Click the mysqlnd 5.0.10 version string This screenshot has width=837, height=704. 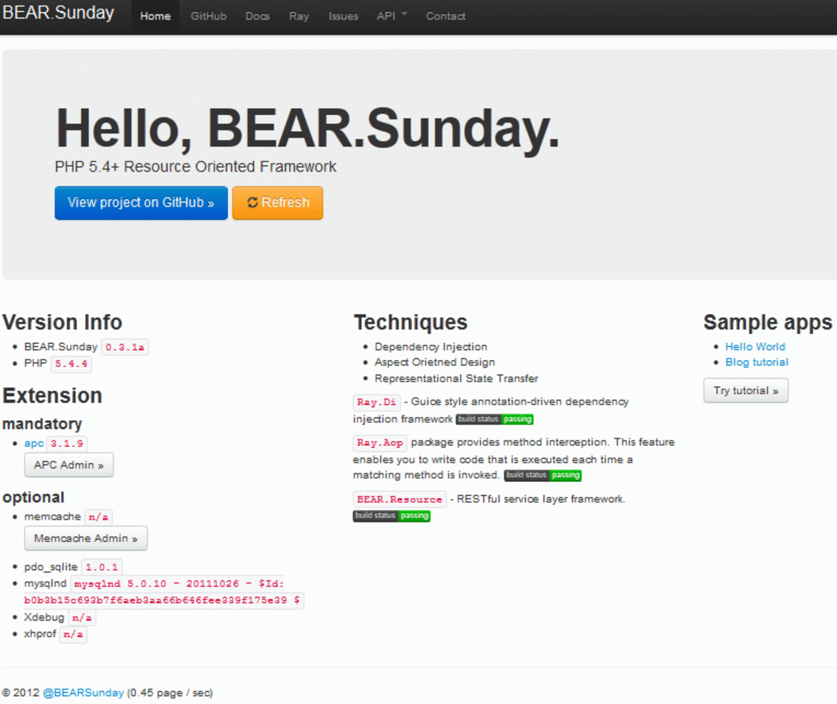(164, 593)
